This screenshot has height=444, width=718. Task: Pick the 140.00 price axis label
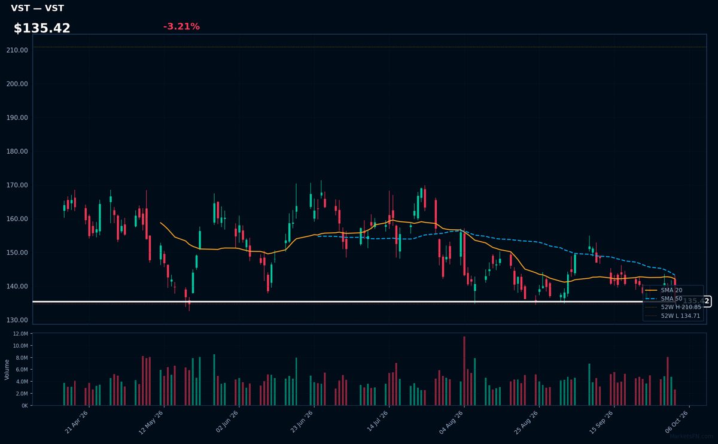(x=17, y=287)
